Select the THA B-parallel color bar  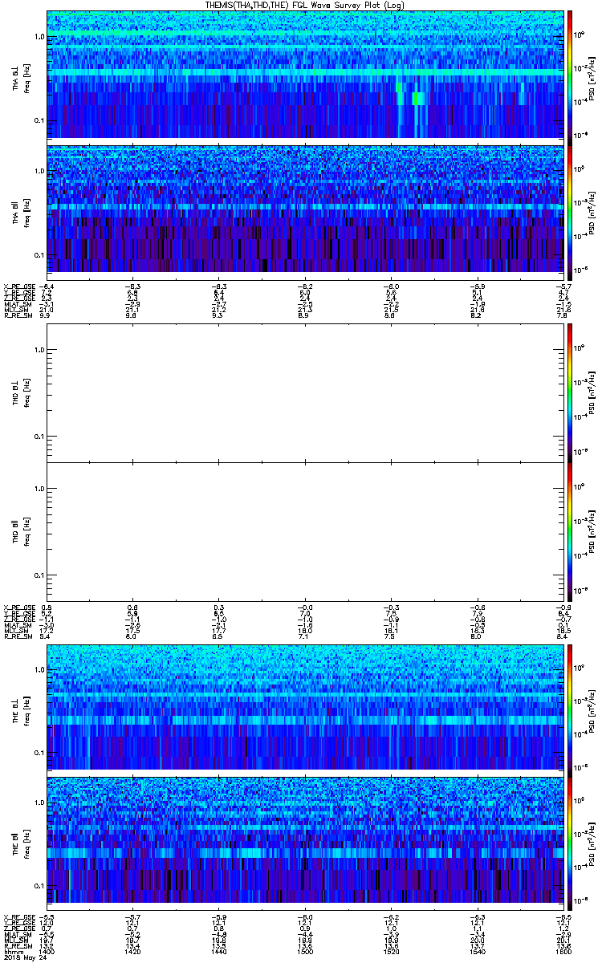[570, 209]
